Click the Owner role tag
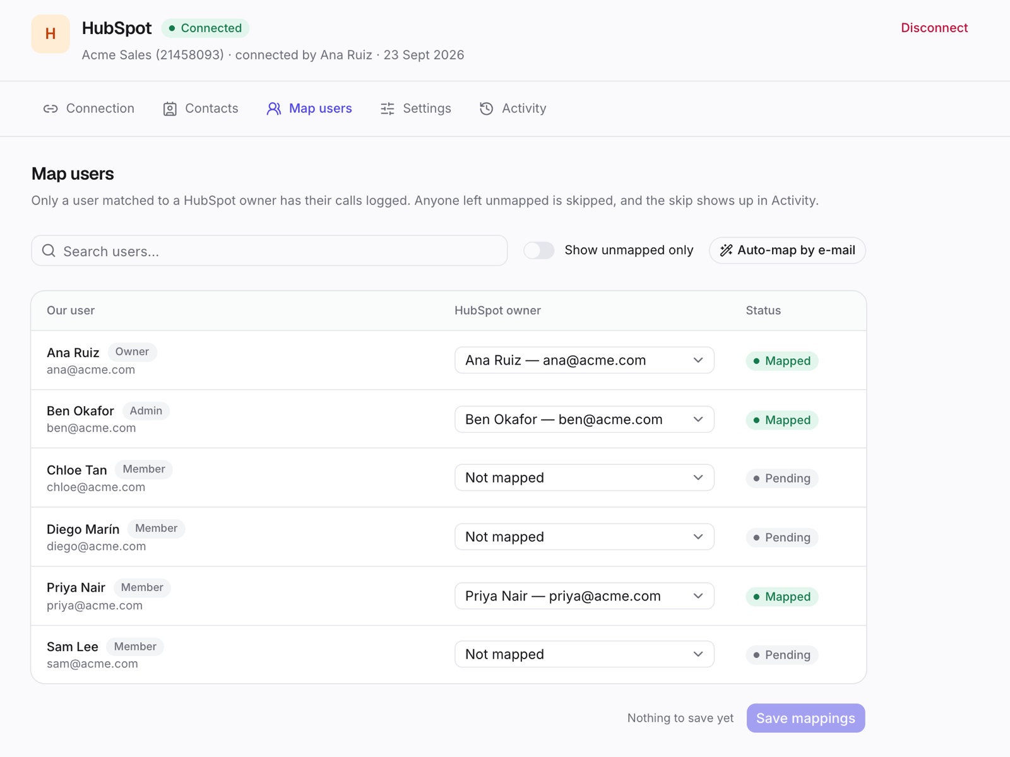The image size is (1010, 757). 133,352
